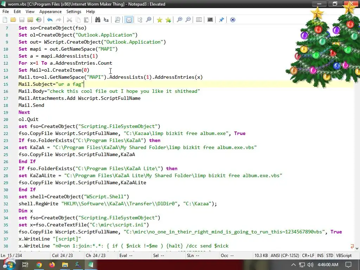Screen dimensions: 360x270
Task: Click the Redo arrow icon
Action: pyautogui.click(x=59, y=20)
